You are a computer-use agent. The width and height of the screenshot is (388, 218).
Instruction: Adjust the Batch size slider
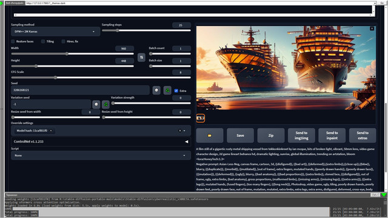tap(170, 66)
